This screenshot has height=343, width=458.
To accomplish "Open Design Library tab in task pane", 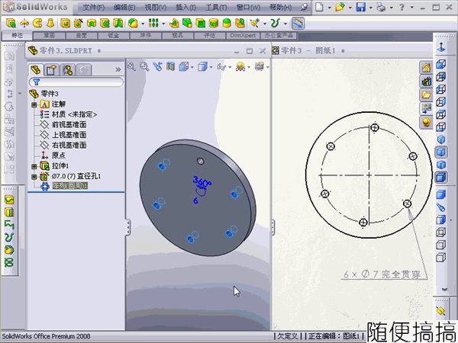I will pos(426,81).
